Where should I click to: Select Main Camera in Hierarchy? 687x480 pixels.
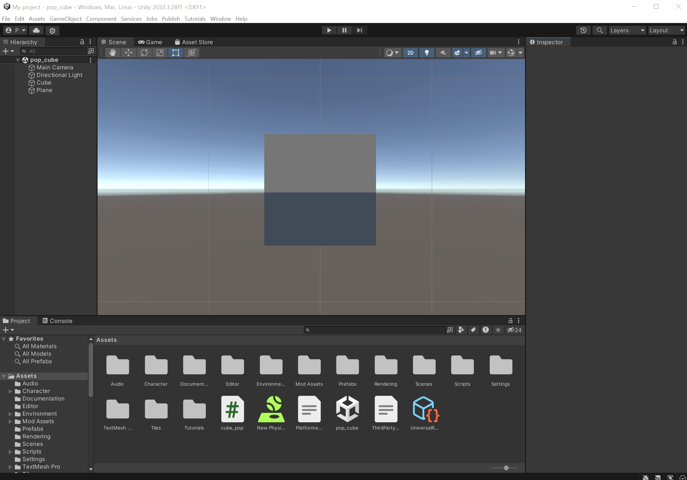coord(55,67)
